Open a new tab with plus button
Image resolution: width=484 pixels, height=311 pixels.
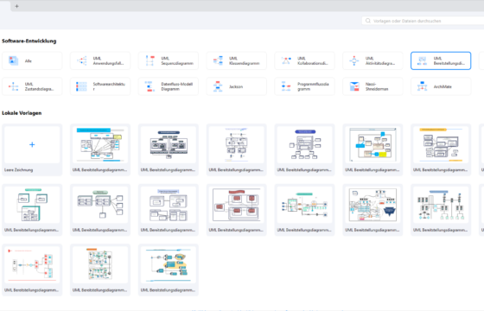pyautogui.click(x=16, y=6)
